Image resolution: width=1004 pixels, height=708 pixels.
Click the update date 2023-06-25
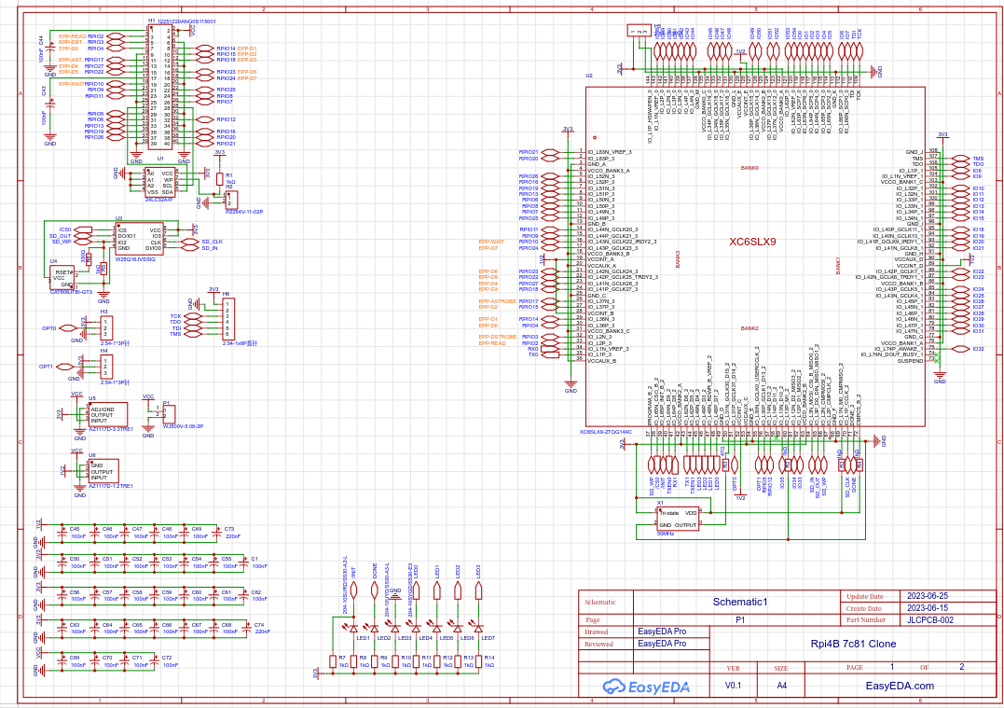point(928,596)
